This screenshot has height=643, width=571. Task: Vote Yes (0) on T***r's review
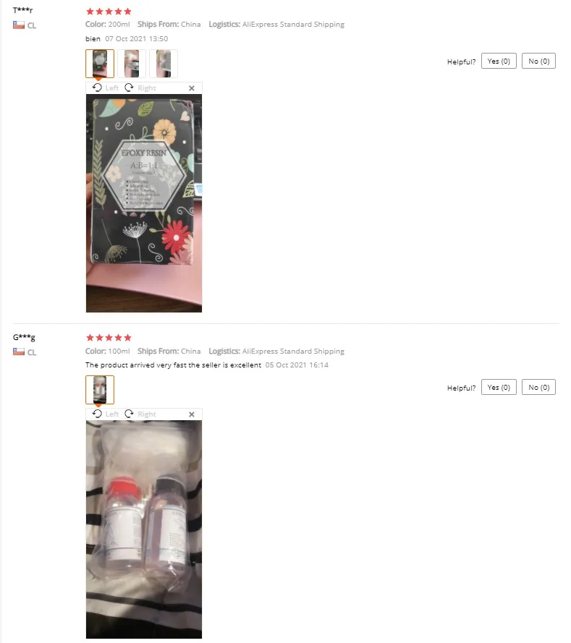499,61
